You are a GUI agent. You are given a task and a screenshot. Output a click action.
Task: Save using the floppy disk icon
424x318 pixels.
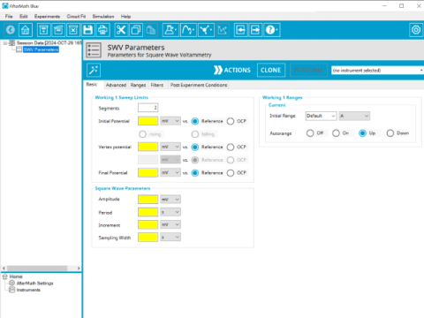pyautogui.click(x=88, y=30)
